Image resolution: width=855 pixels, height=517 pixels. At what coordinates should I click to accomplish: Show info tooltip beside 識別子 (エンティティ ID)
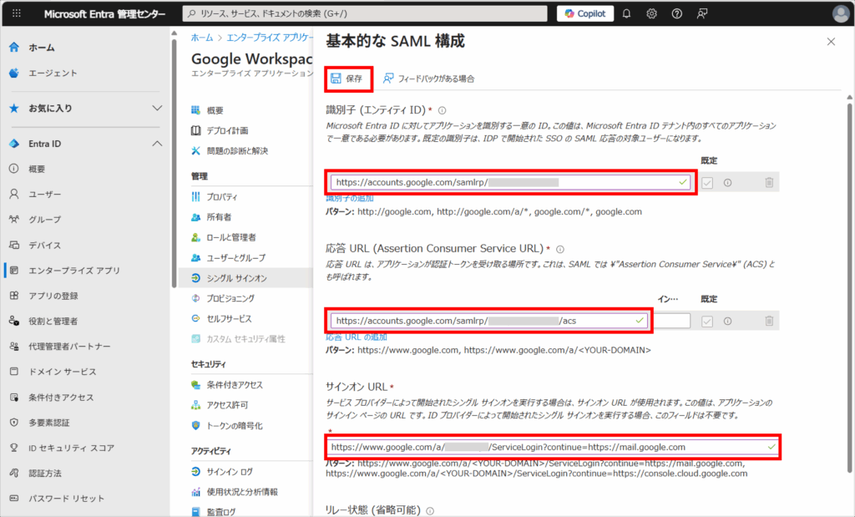tap(443, 110)
